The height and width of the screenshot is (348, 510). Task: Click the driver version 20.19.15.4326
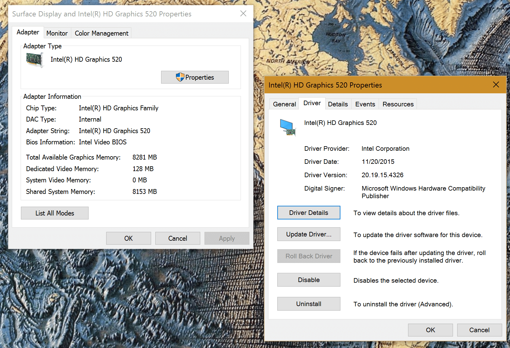[383, 175]
